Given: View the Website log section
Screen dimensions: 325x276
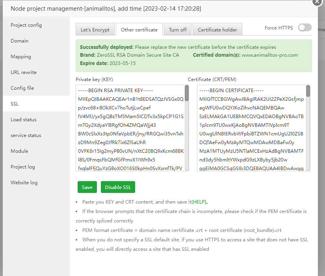Looking at the screenshot, I should click(x=24, y=183).
